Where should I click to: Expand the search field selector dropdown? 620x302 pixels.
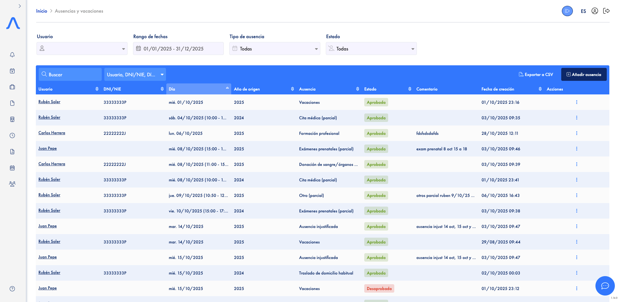click(135, 75)
